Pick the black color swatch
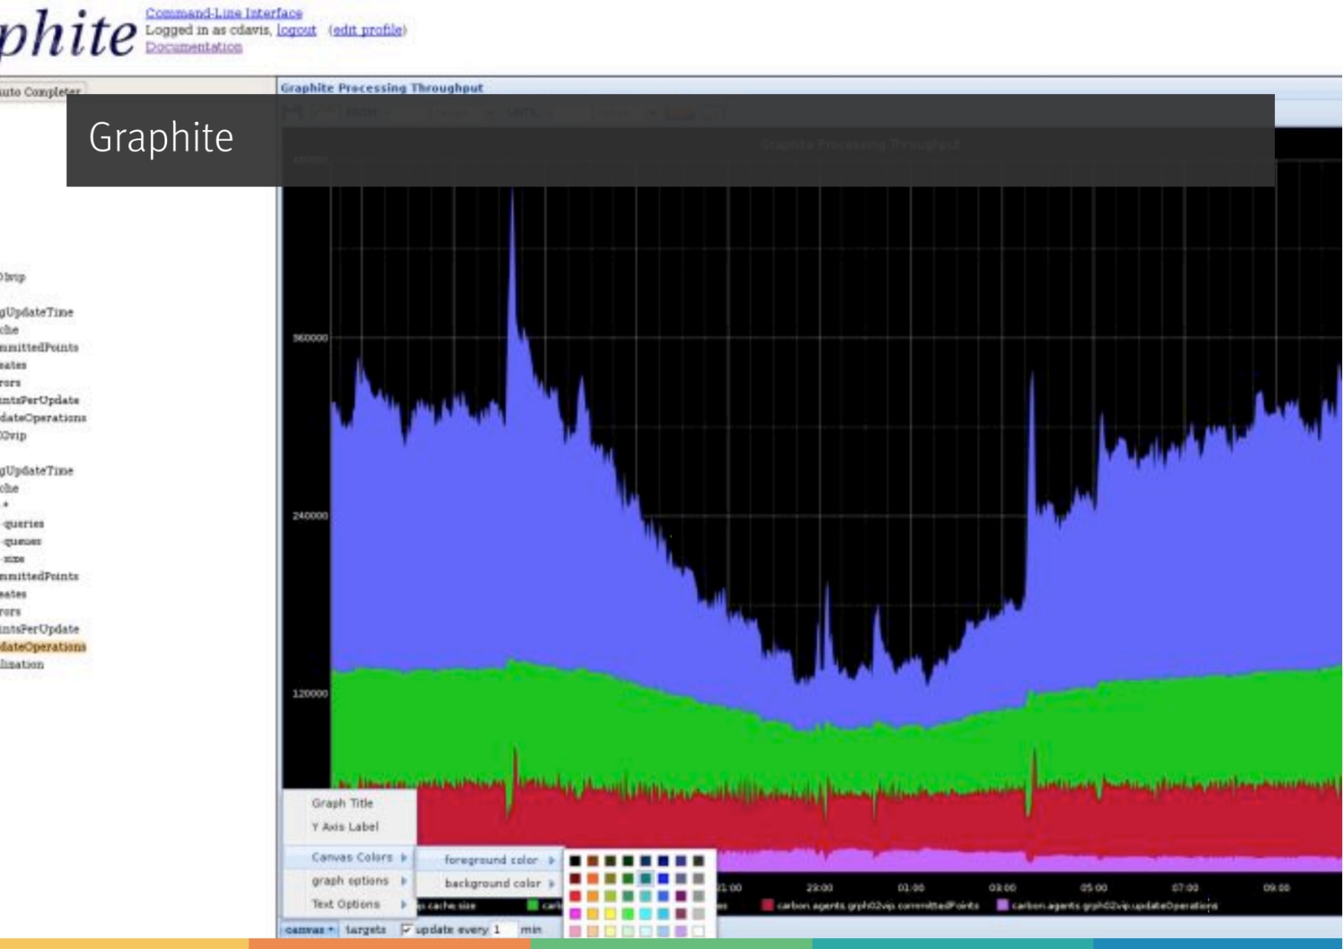 coord(575,861)
